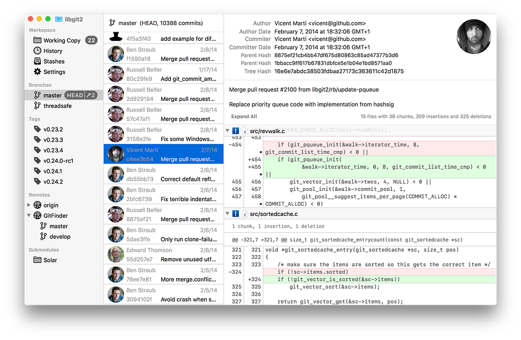The image size is (521, 340).
Task: Click master branch icon under Branches
Action: 37,95
